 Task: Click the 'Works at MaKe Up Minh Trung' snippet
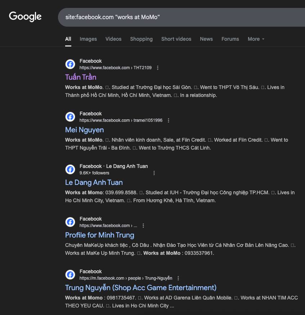pyautogui.click(x=100, y=253)
